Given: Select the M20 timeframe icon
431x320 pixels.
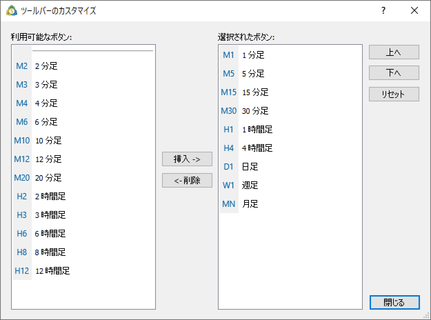Looking at the screenshot, I should pos(22,178).
